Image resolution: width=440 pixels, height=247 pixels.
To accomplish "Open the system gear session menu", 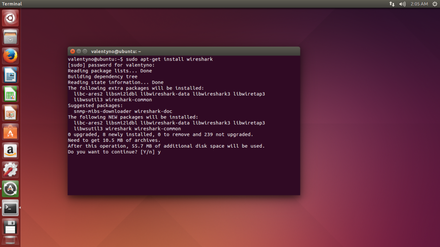I will coord(434,4).
